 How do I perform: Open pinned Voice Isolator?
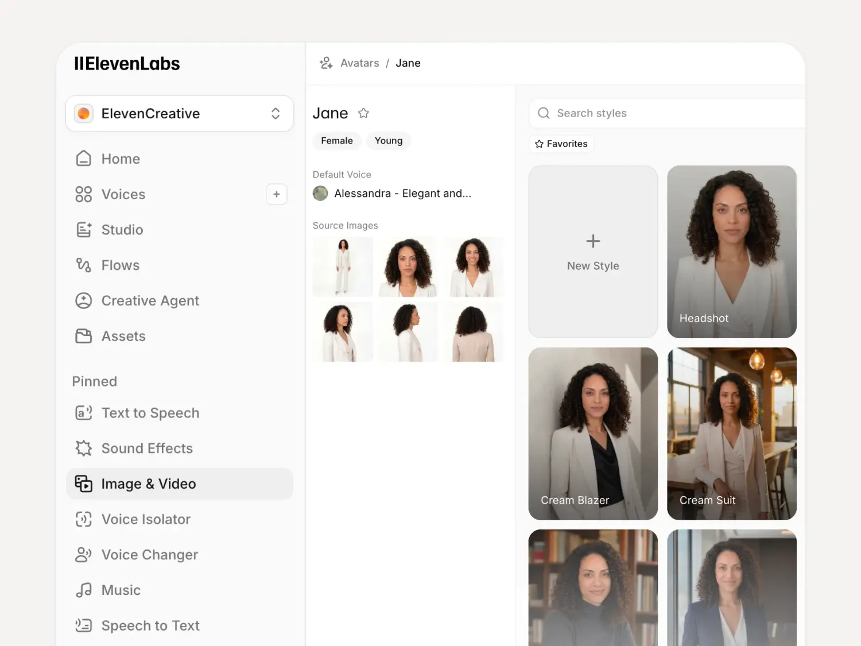tap(180, 520)
